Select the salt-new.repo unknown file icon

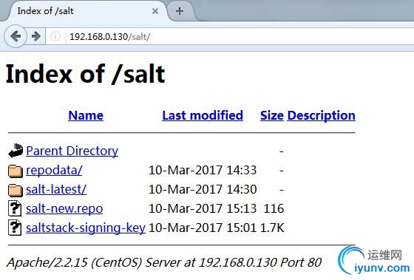point(15,208)
